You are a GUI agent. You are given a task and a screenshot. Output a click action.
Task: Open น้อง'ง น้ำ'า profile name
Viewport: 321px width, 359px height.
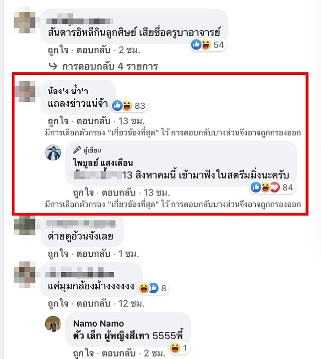(x=68, y=91)
